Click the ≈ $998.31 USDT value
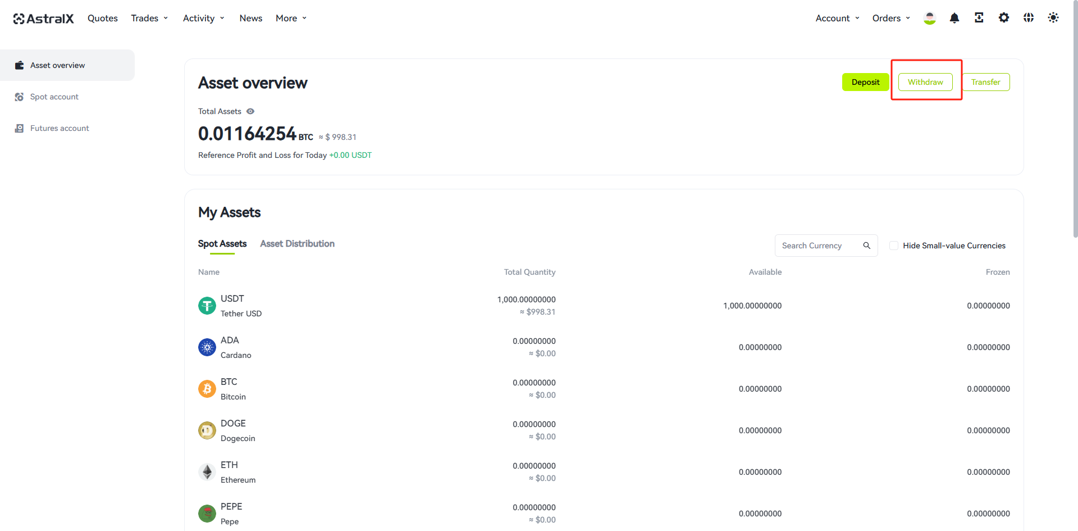Viewport: 1078px width, 531px height. 537,312
